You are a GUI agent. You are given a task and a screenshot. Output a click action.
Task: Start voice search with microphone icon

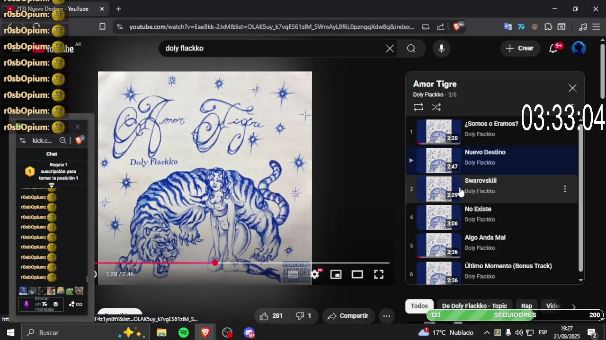(441, 48)
